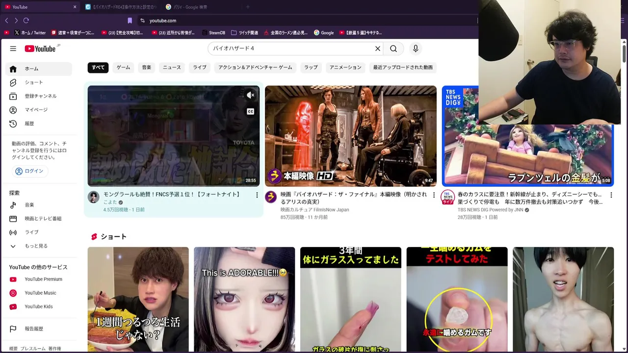Switch to the バイオハザードRE4 browser tab
628x353 pixels.
[x=121, y=7]
